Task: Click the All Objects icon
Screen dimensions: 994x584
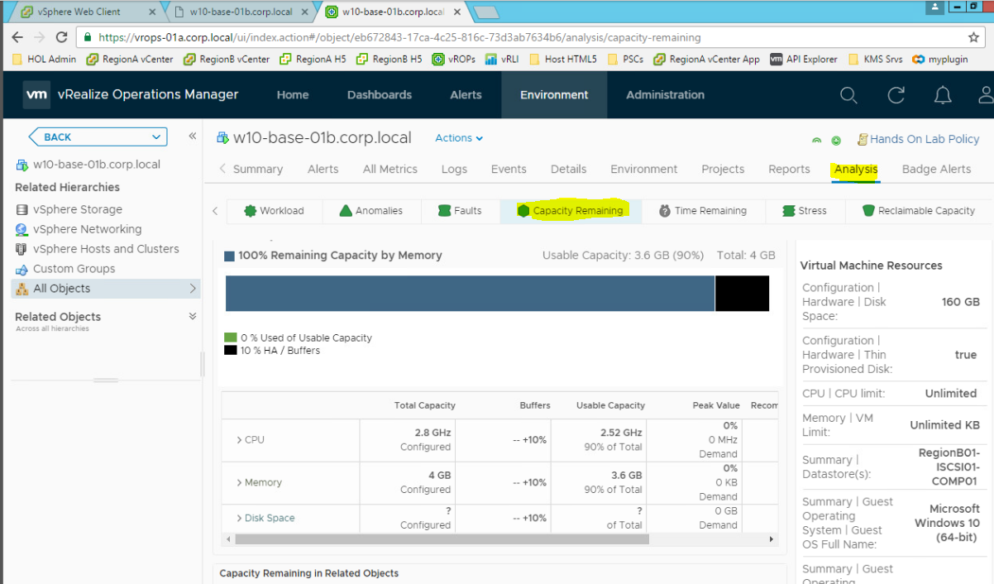Action: [22, 289]
